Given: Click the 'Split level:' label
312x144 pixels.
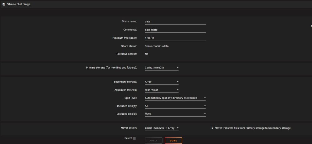Looking at the screenshot, I should click(130, 98).
